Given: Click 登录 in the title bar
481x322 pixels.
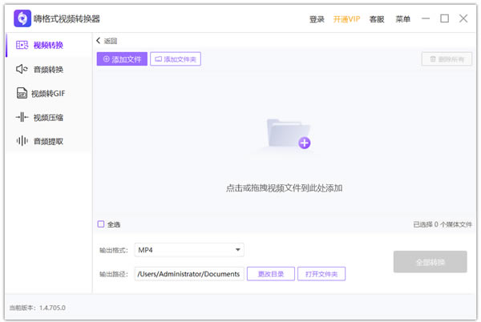Looking at the screenshot, I should (317, 19).
